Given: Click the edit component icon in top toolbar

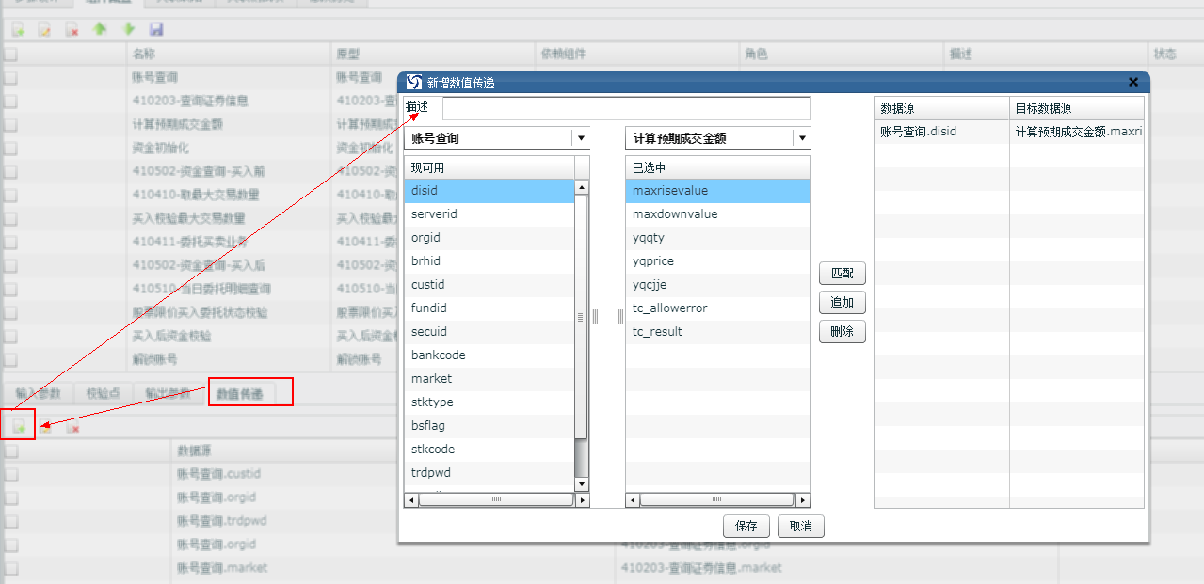Looking at the screenshot, I should tap(44, 30).
